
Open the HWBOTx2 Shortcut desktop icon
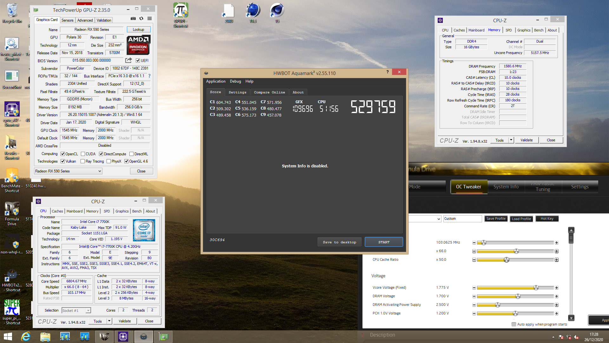12,280
